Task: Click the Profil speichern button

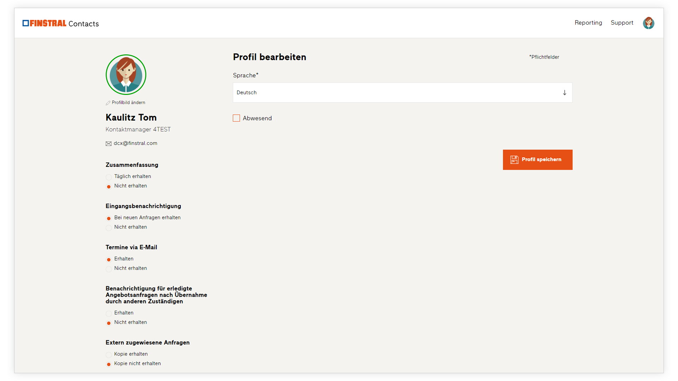Action: coord(537,160)
